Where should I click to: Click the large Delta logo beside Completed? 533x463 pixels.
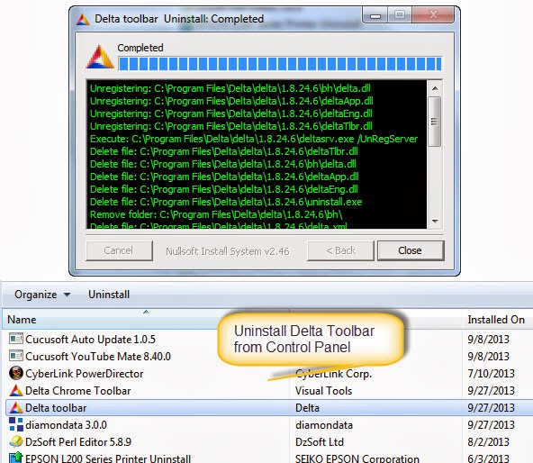[100, 57]
